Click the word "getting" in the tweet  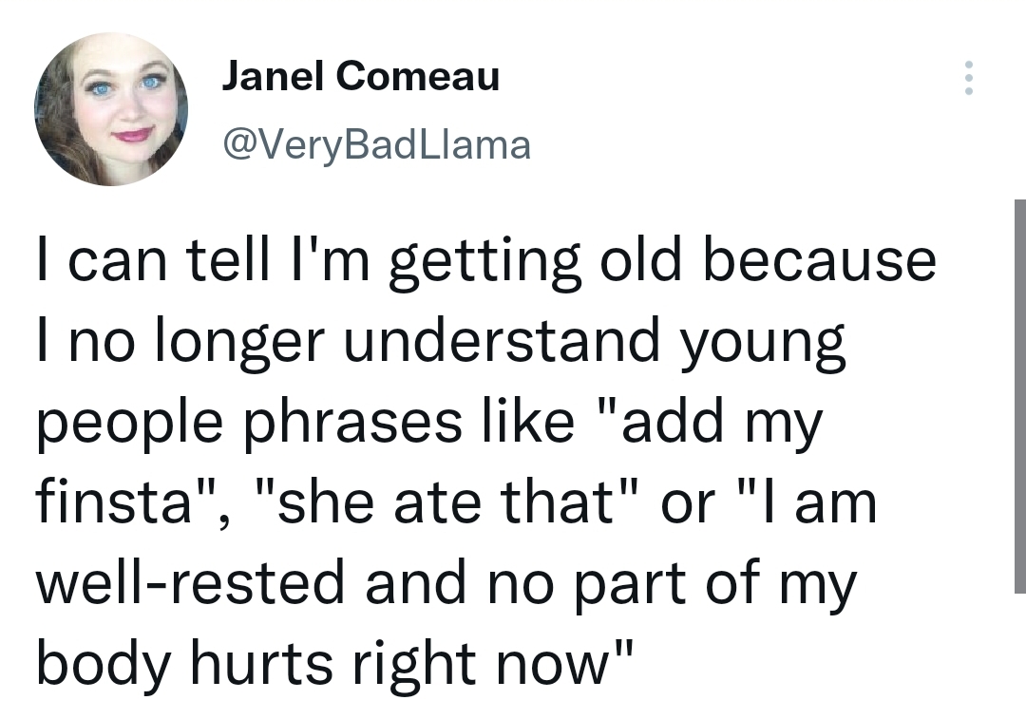pyautogui.click(x=484, y=264)
